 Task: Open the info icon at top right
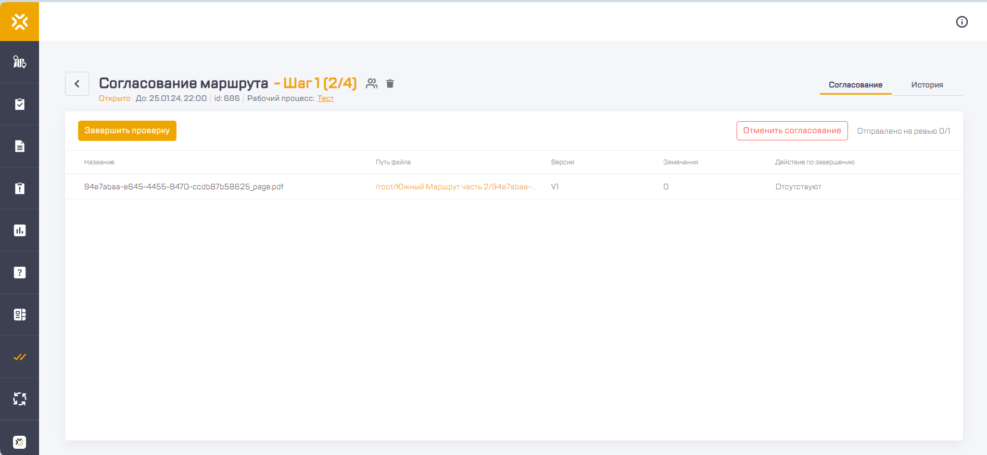tap(961, 22)
